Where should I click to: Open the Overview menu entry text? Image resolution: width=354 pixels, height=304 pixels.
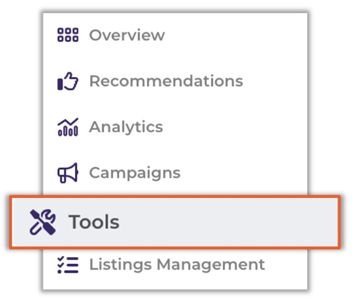point(127,35)
